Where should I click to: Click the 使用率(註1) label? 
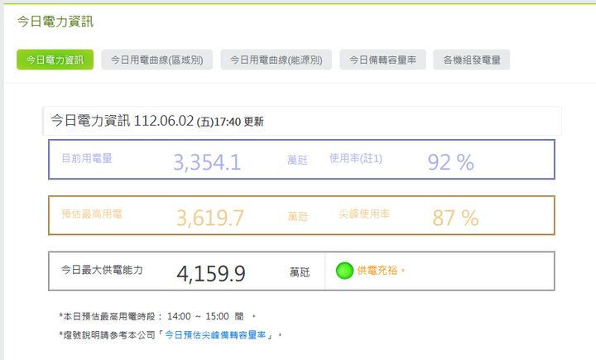pos(356,159)
